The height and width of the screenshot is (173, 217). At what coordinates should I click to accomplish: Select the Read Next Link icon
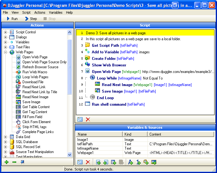[x=18, y=87]
